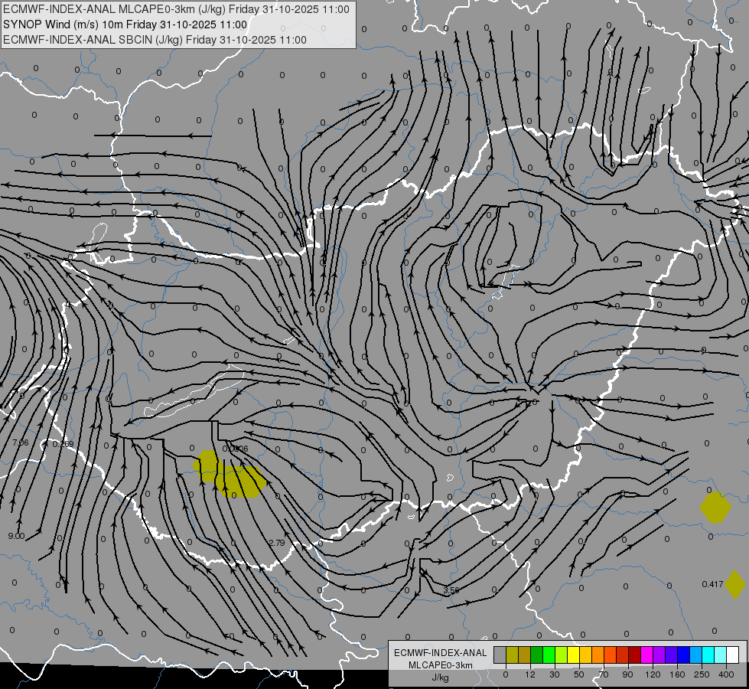
Task: Select the magenta legend swatch
Action: (x=647, y=655)
